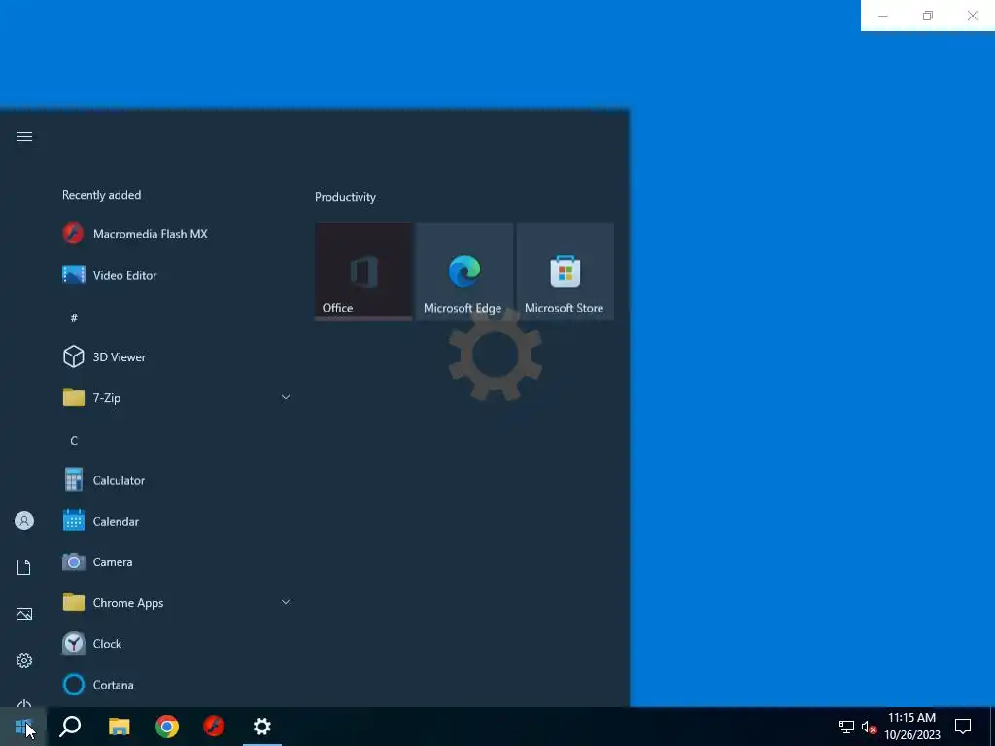This screenshot has height=746, width=995.
Task: Restore down the Settings window
Action: click(x=928, y=16)
